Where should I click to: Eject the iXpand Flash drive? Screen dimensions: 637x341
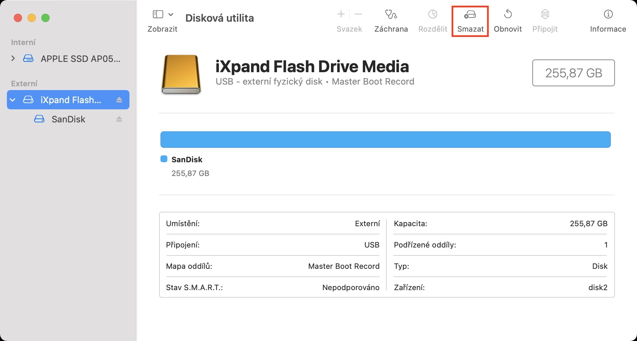pos(119,100)
